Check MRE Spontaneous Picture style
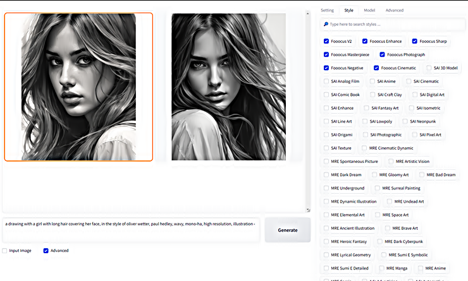Viewport: 468px width, 281px height. 326,161
